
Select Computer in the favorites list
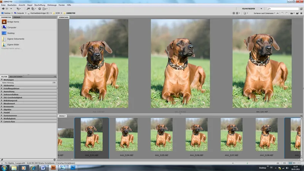(x=9, y=27)
